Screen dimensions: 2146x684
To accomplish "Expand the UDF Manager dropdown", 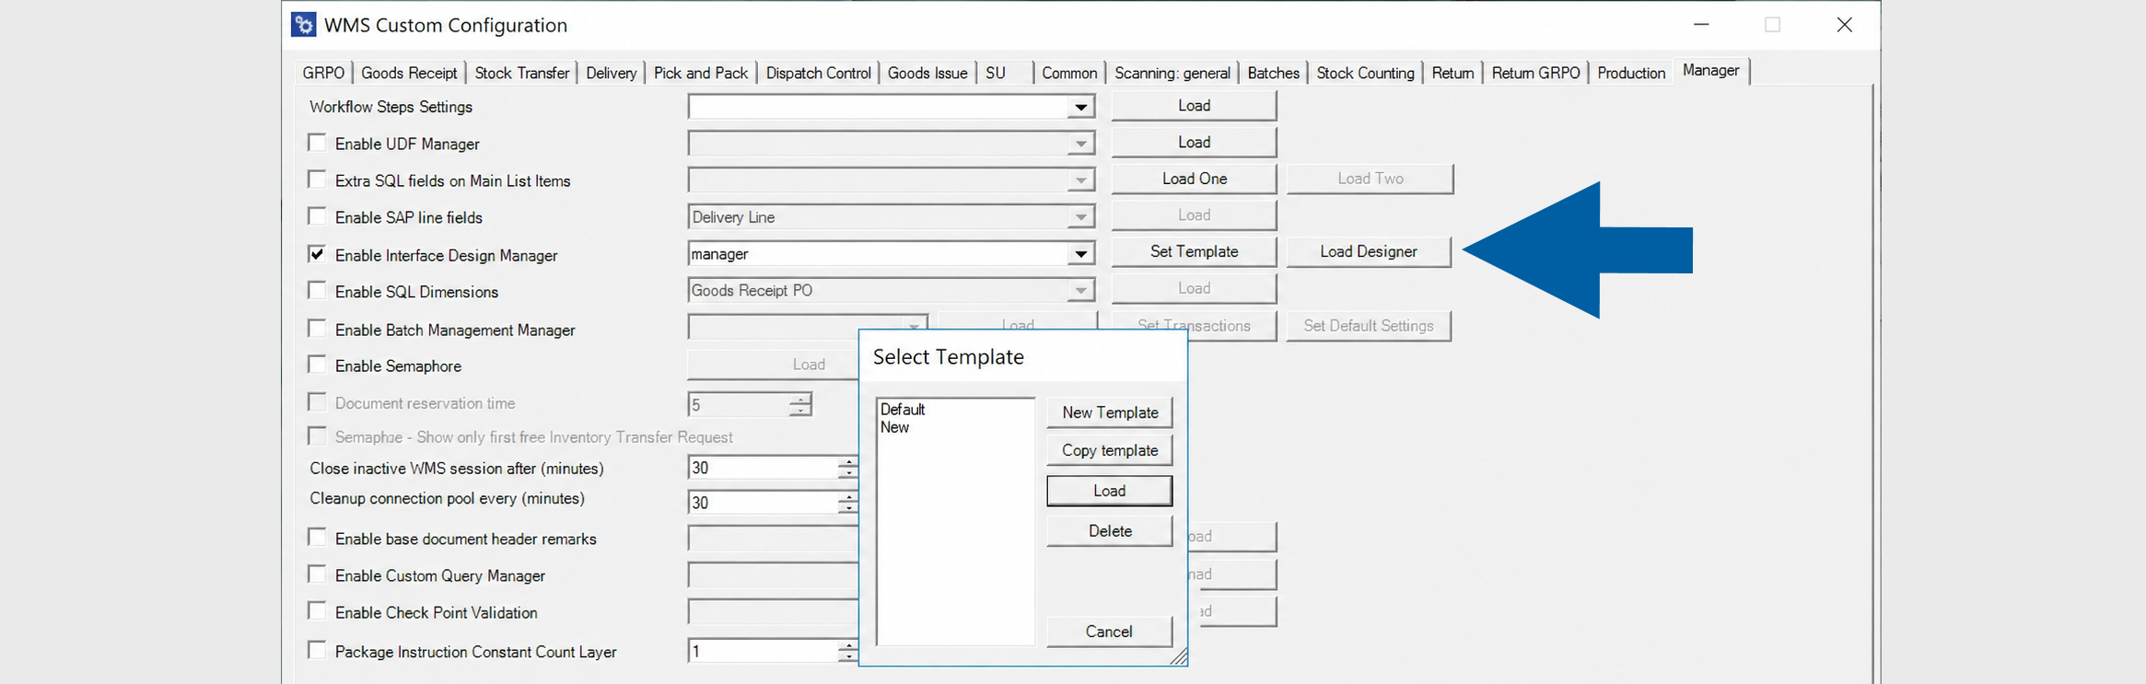I will pos(1080,144).
